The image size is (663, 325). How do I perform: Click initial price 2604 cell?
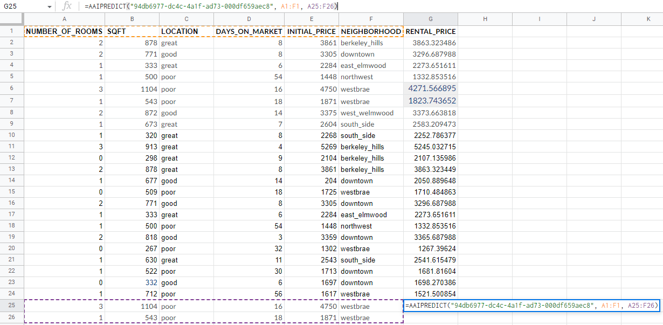pyautogui.click(x=312, y=124)
